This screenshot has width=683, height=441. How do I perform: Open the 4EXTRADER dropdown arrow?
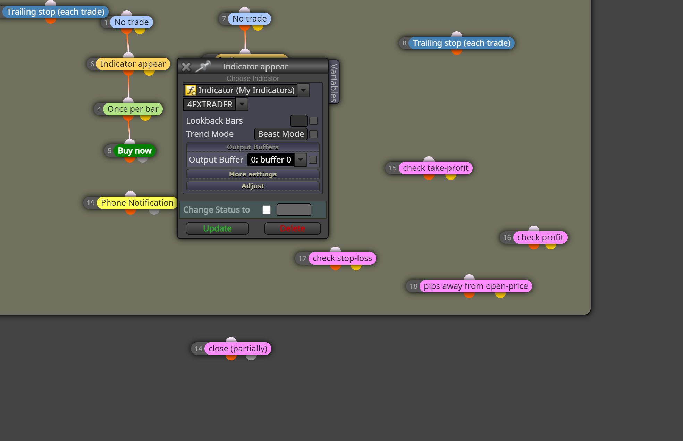coord(242,104)
